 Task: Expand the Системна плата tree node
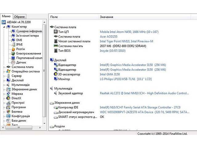tap(4, 67)
